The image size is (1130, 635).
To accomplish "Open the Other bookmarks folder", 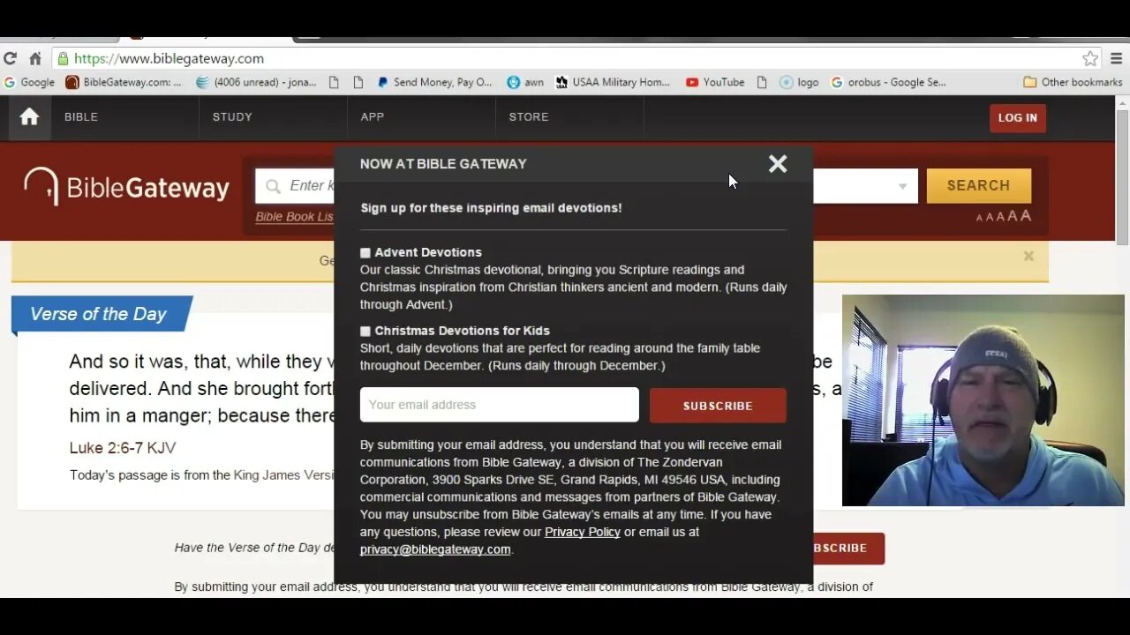I will (1073, 82).
